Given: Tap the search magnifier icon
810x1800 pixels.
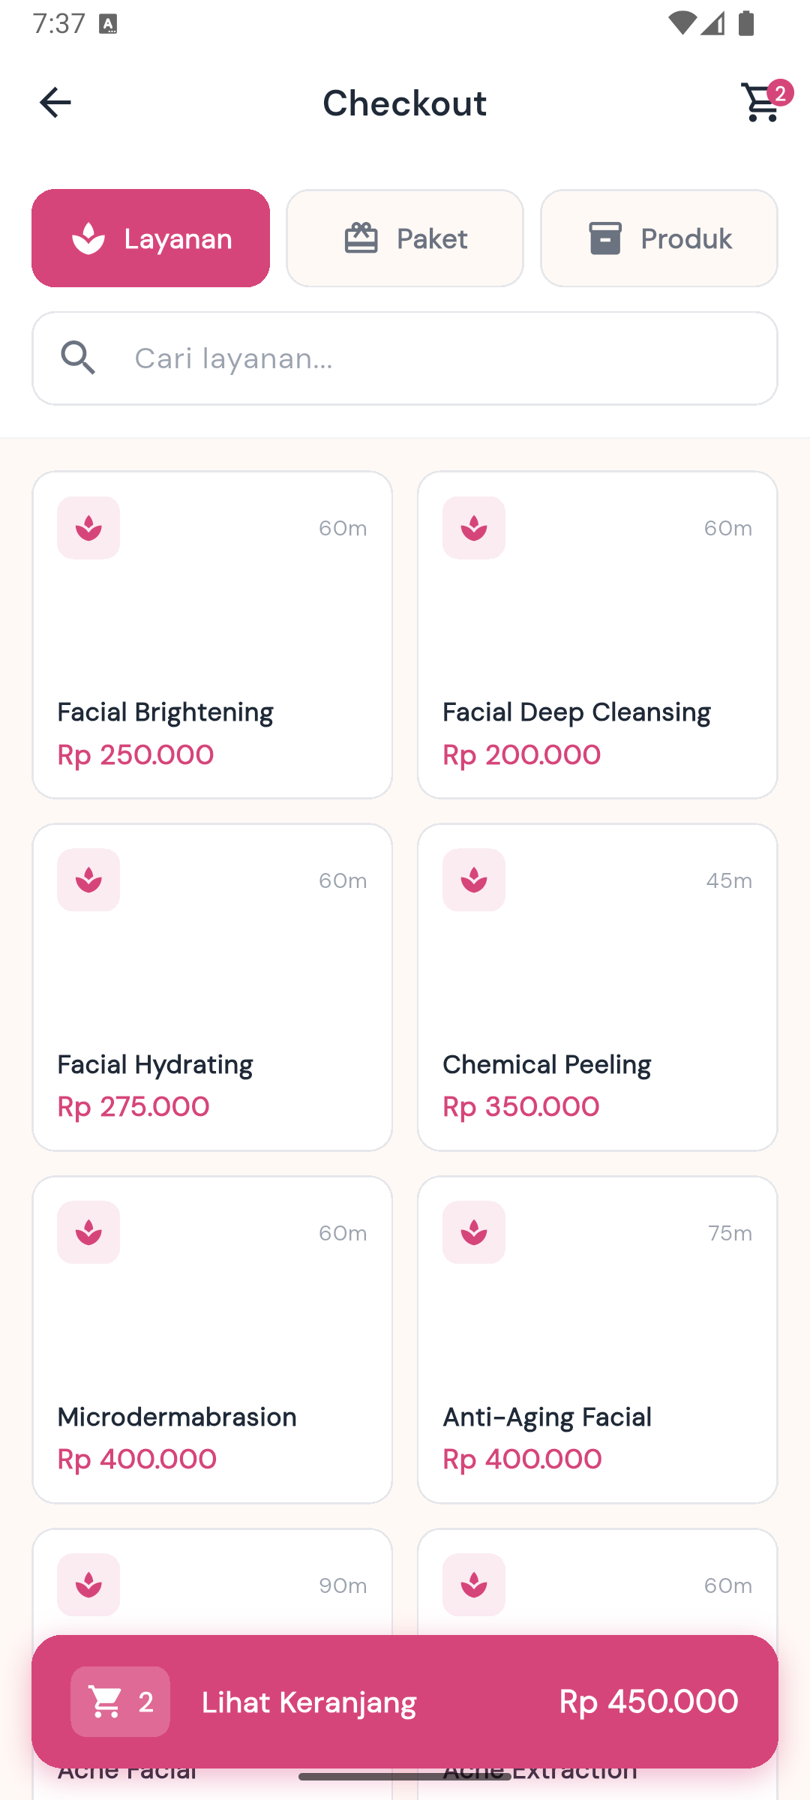Looking at the screenshot, I should point(79,358).
